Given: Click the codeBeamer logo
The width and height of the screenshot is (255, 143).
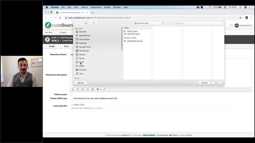Looking at the screenshot, I should 59,25.
